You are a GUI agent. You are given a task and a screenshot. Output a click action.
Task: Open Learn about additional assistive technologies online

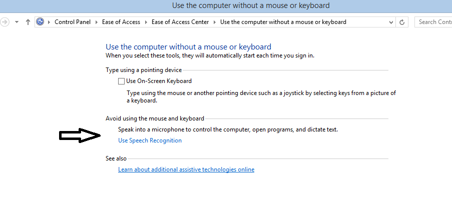[x=186, y=169]
